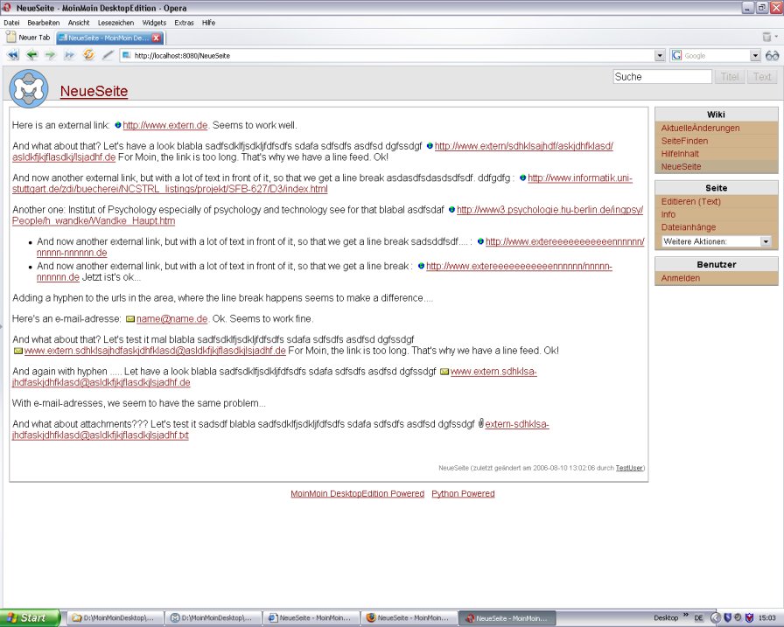
Task: Click the Windows Start button
Action: (31, 617)
